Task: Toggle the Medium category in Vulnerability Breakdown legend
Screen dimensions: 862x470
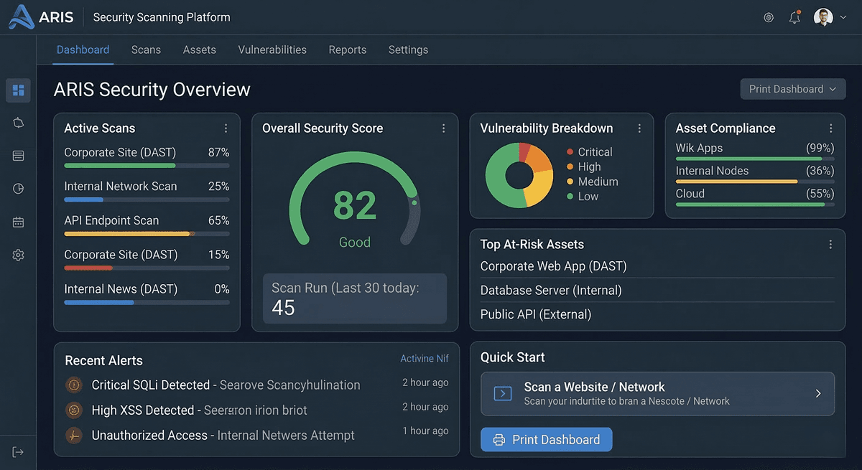Action: point(598,182)
